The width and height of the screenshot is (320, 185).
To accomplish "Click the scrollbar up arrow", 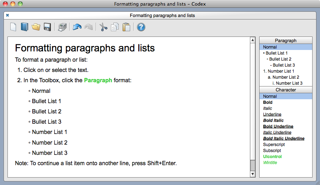I will click(253, 40).
